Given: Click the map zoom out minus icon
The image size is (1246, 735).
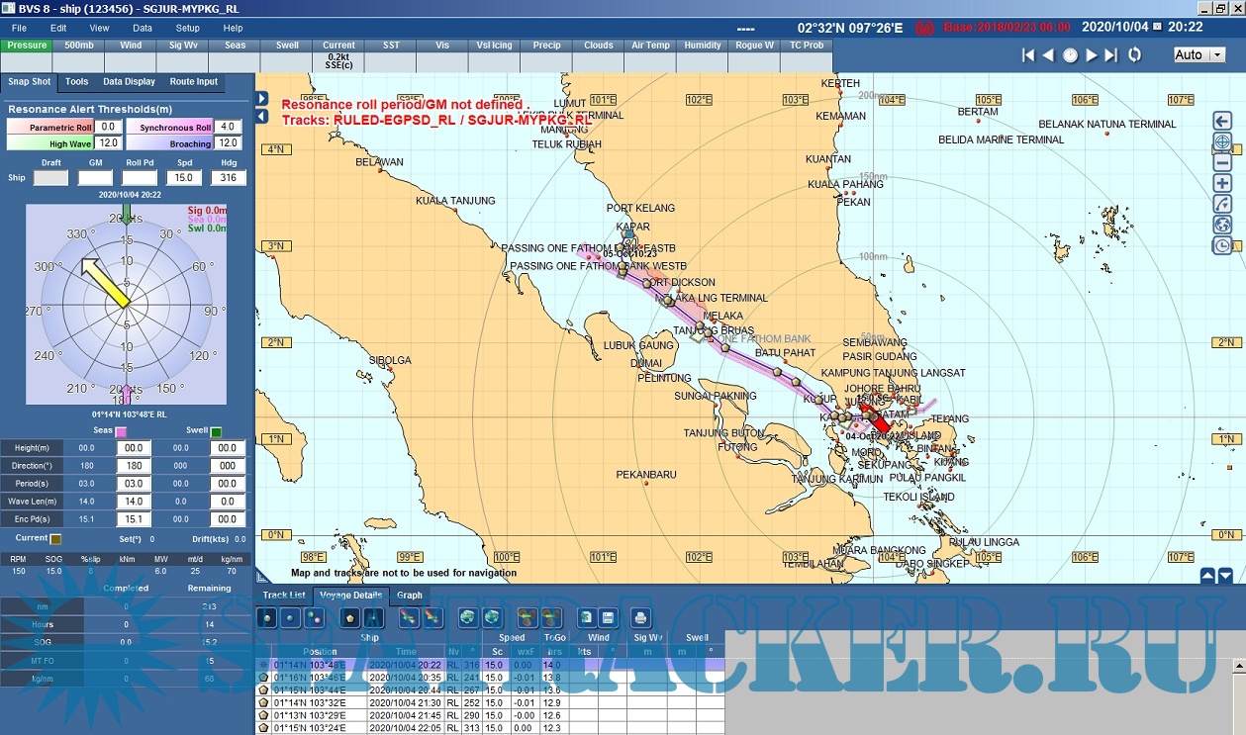Looking at the screenshot, I should pyautogui.click(x=1222, y=162).
